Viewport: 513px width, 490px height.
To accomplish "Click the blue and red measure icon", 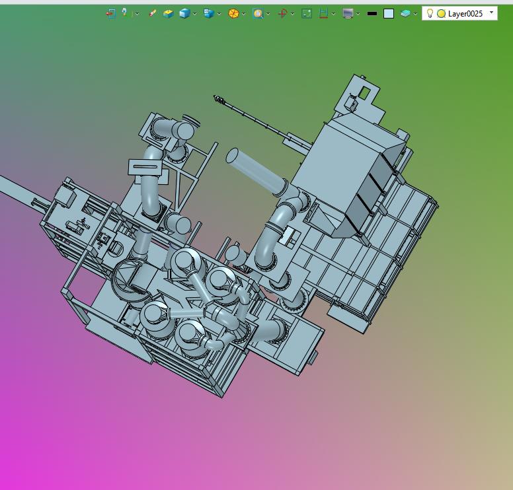I will 323,13.
